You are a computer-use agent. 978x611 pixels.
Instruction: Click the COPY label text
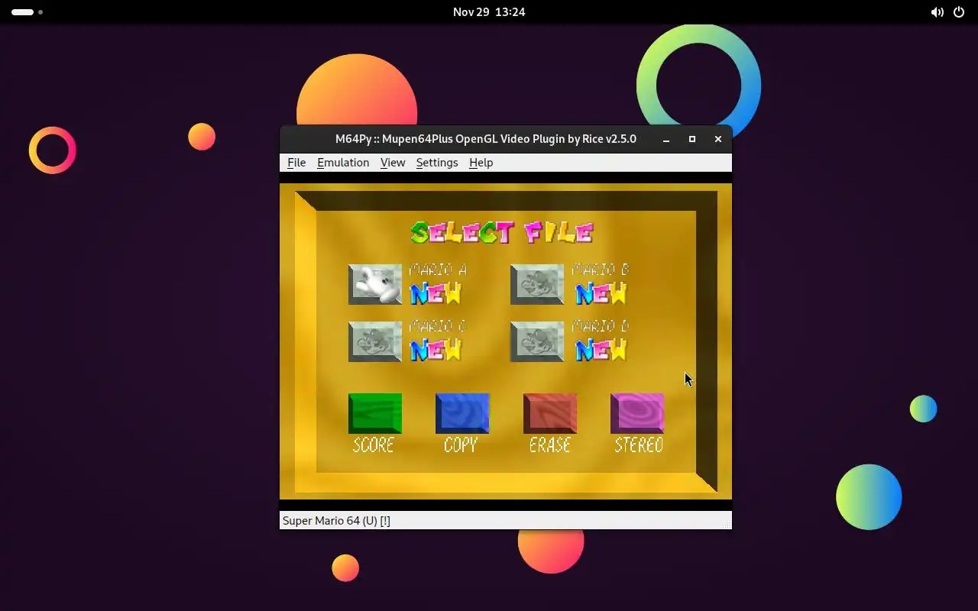(461, 445)
